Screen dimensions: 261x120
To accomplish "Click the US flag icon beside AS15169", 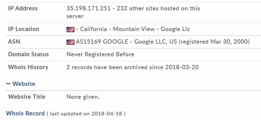I will point(70,42).
